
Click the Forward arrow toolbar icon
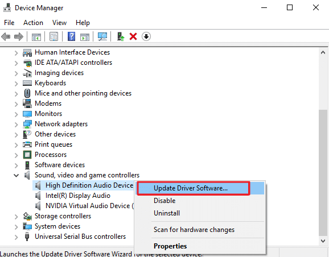coord(19,37)
